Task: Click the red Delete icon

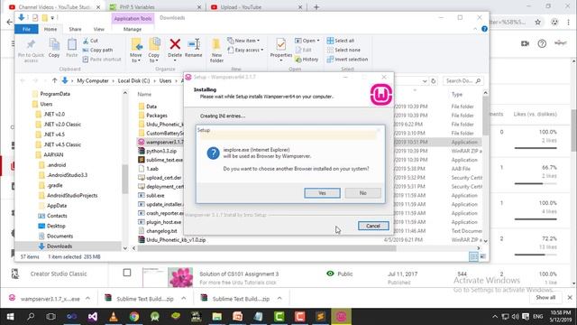Action: coord(175,44)
